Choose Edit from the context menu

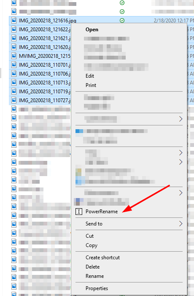pyautogui.click(x=90, y=76)
